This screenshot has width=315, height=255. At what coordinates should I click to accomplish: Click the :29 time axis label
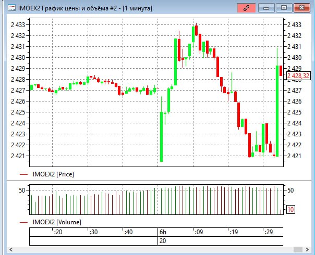(269, 232)
